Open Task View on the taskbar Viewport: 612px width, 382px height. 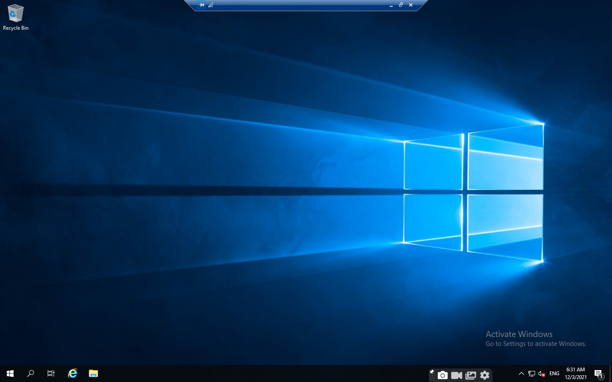tap(51, 374)
